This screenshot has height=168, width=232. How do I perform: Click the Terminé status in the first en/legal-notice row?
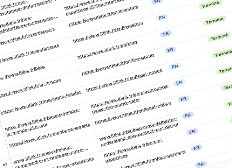[223, 54]
